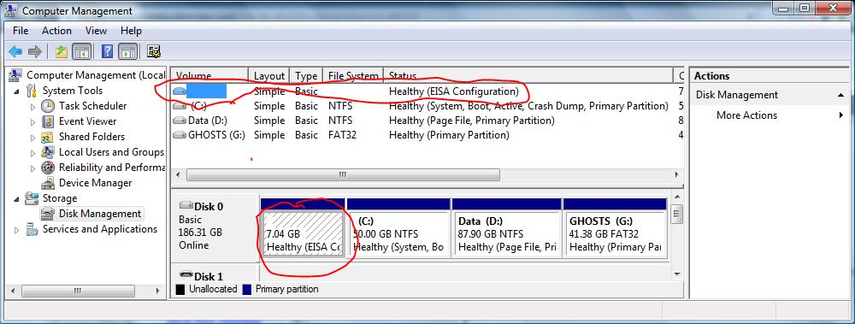Viewport: 855px width, 324px height.
Task: Click the Data (D:) volume drive icon
Action: [x=180, y=121]
